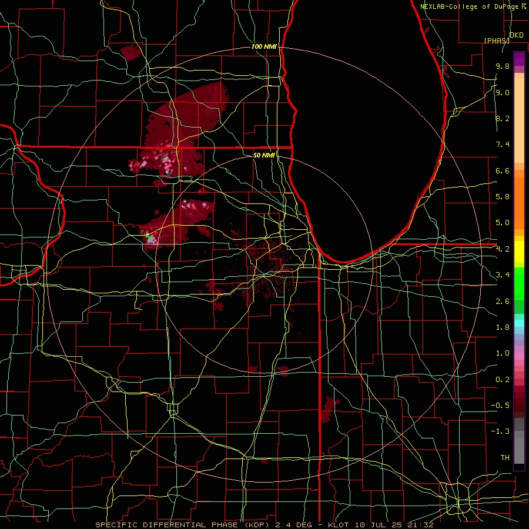The image size is (529, 529).
Task: Click the 21:32 timestamp in the caption
Action: (420, 525)
